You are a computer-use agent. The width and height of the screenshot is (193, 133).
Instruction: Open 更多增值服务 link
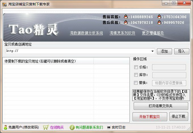pyautogui.click(x=153, y=33)
